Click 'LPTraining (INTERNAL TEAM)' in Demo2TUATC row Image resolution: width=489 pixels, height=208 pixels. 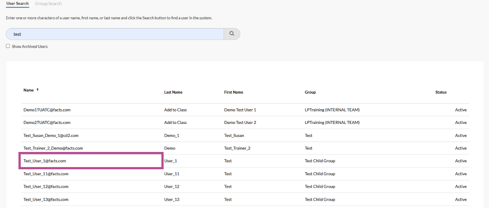(x=332, y=122)
